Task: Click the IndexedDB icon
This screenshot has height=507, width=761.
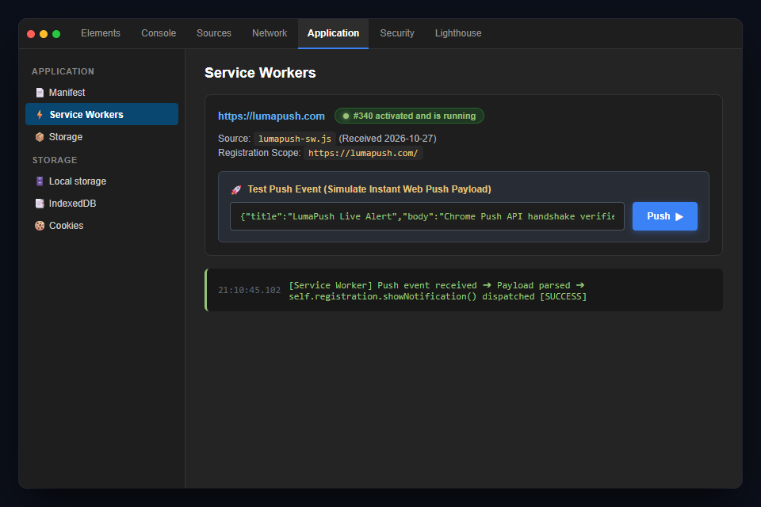Action: (x=40, y=204)
